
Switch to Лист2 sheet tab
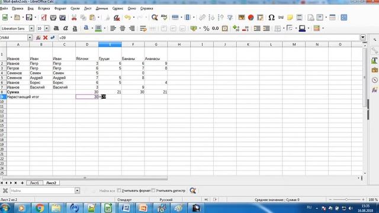(51, 183)
